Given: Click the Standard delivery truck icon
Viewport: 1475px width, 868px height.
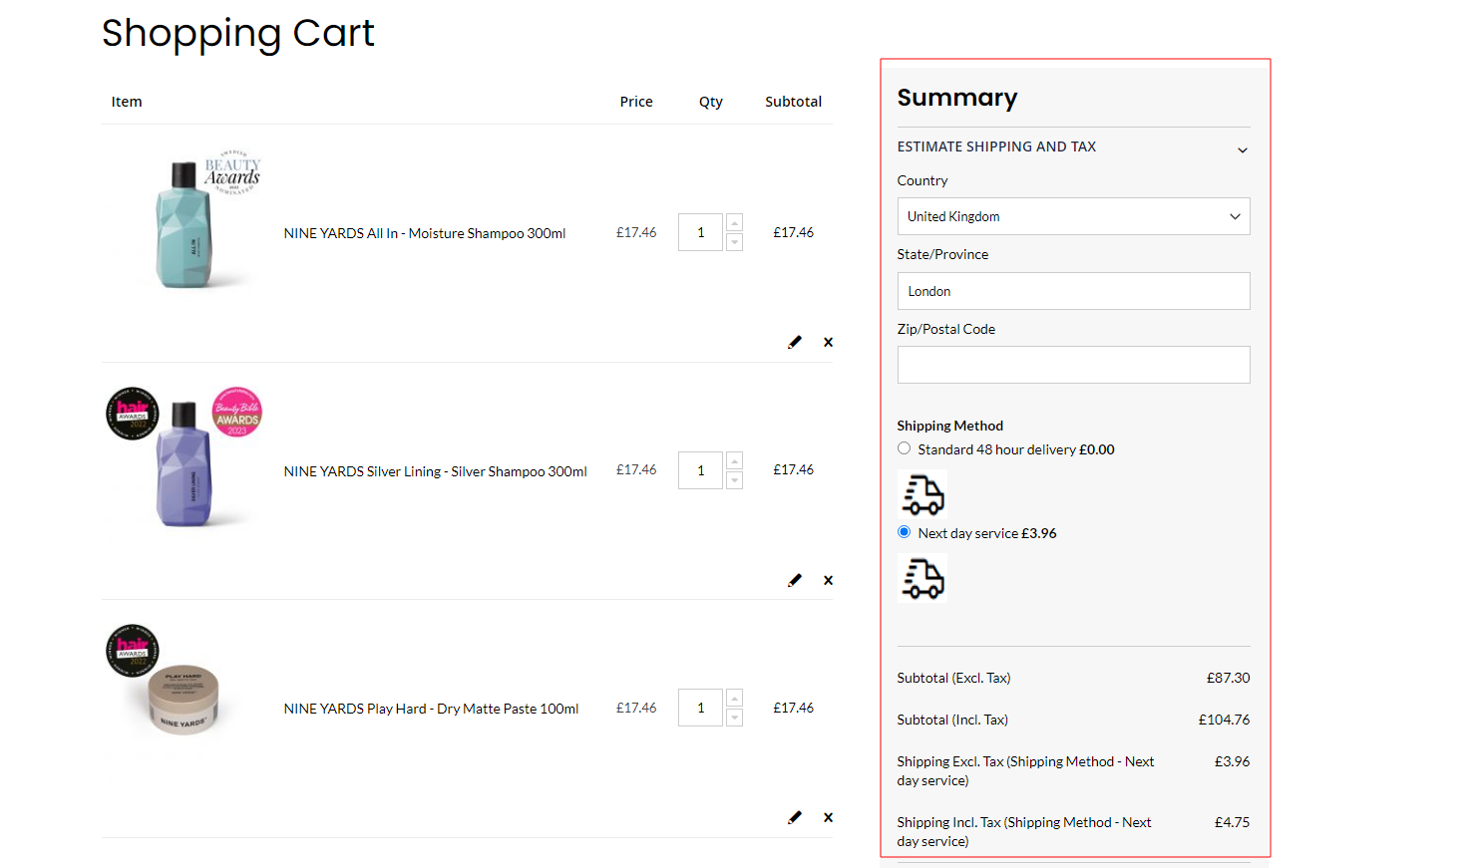Looking at the screenshot, I should tap(922, 494).
